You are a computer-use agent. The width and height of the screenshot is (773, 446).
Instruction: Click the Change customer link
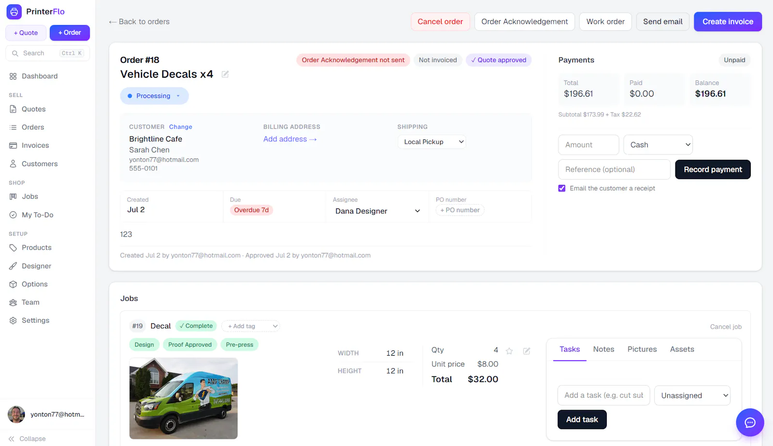pos(181,127)
